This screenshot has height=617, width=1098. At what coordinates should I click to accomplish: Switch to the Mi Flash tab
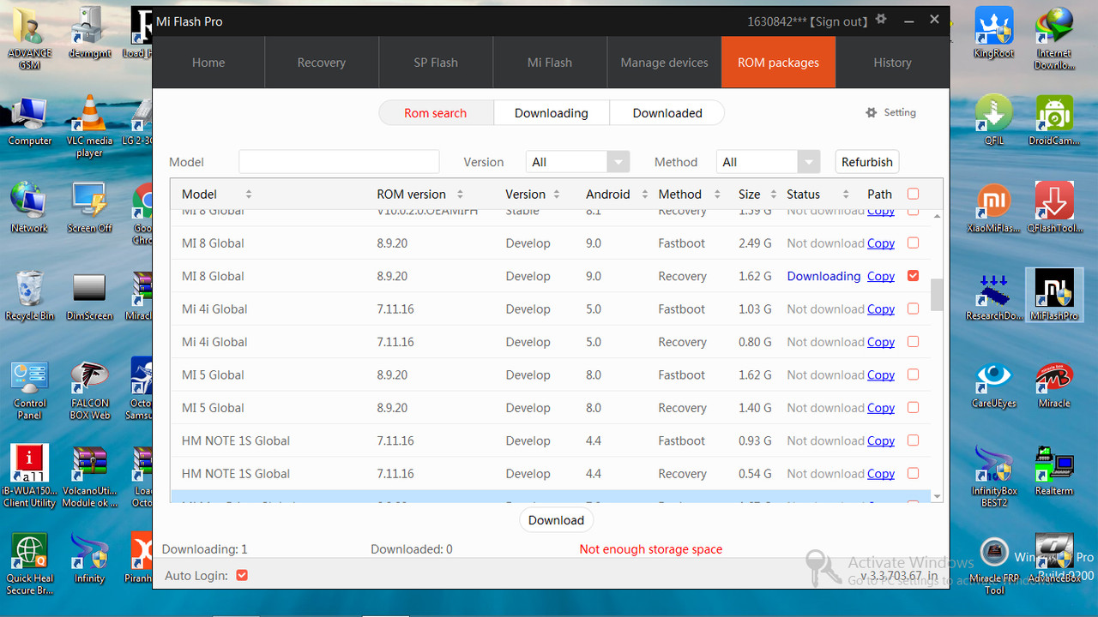pyautogui.click(x=550, y=63)
